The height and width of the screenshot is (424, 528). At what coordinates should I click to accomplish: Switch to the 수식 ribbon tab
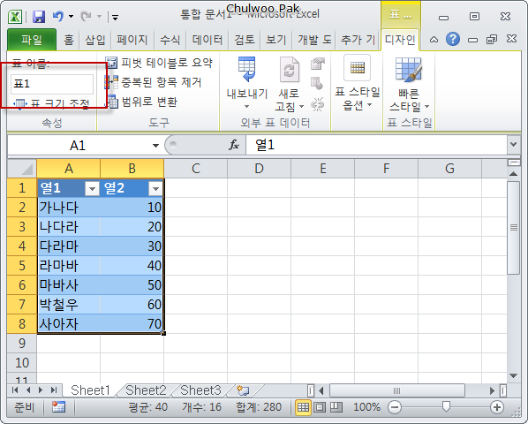(170, 40)
